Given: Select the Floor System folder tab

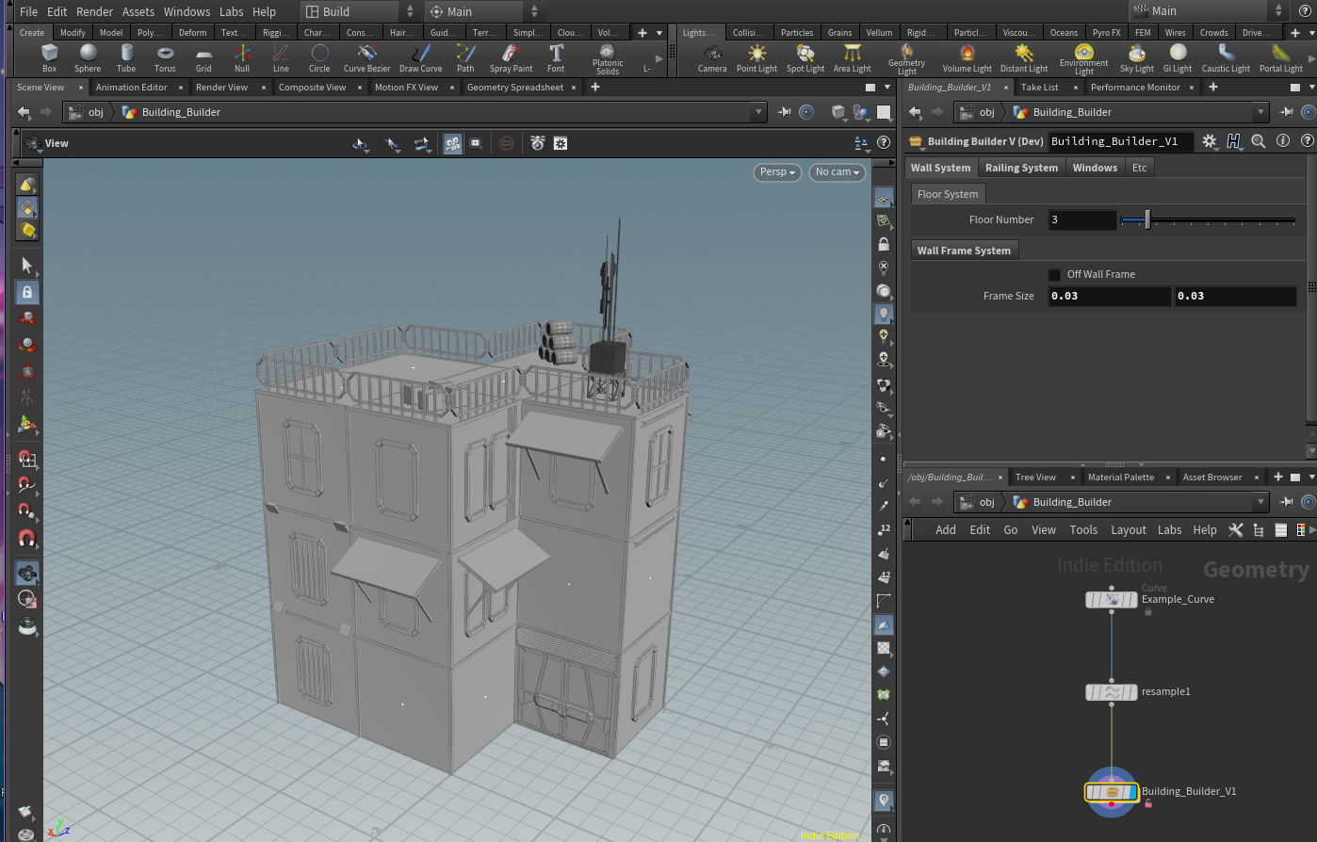Looking at the screenshot, I should [x=948, y=194].
